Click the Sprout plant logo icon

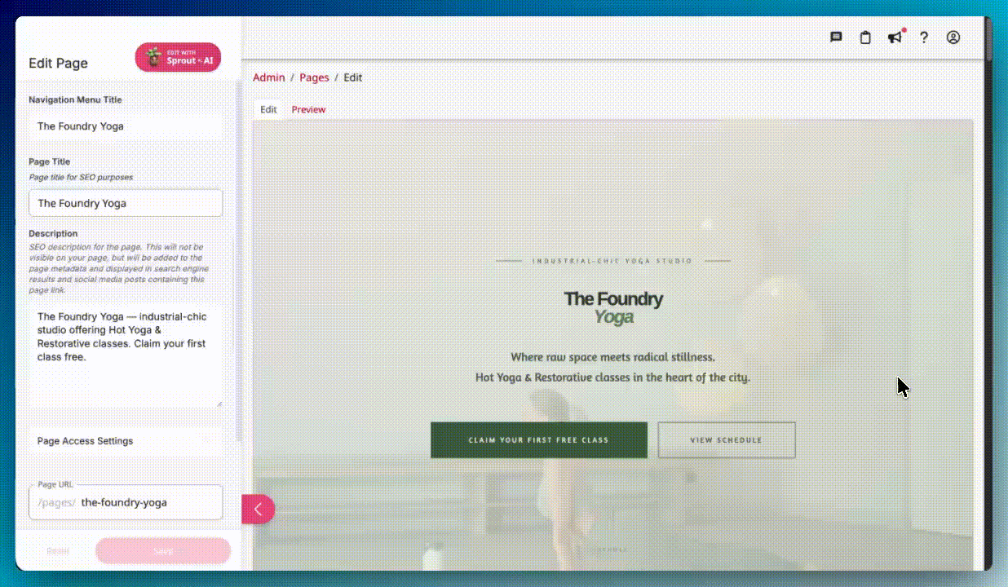pyautogui.click(x=153, y=57)
